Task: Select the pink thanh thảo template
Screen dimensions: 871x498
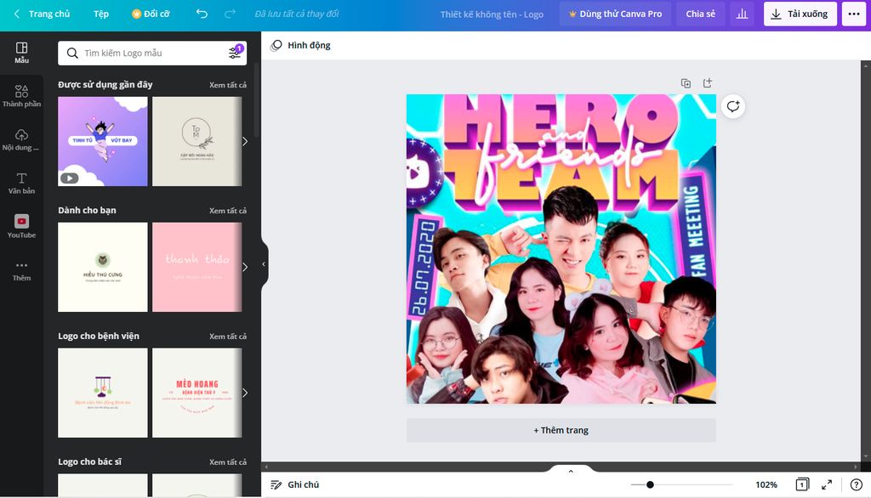Action: 197,267
